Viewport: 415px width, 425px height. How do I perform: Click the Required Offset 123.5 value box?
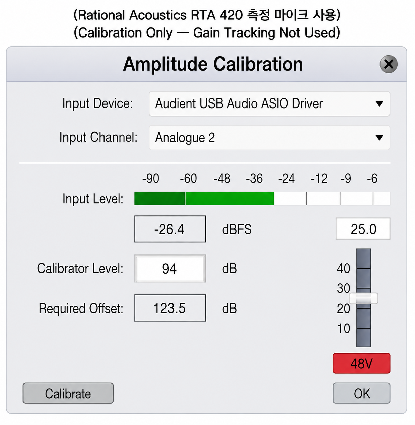[170, 308]
